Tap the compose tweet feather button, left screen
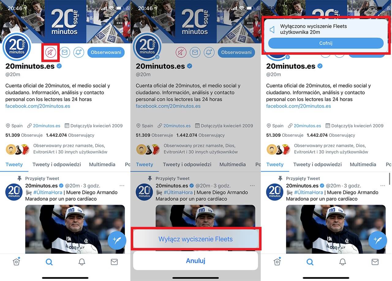This screenshot has width=392, height=281. click(x=117, y=240)
